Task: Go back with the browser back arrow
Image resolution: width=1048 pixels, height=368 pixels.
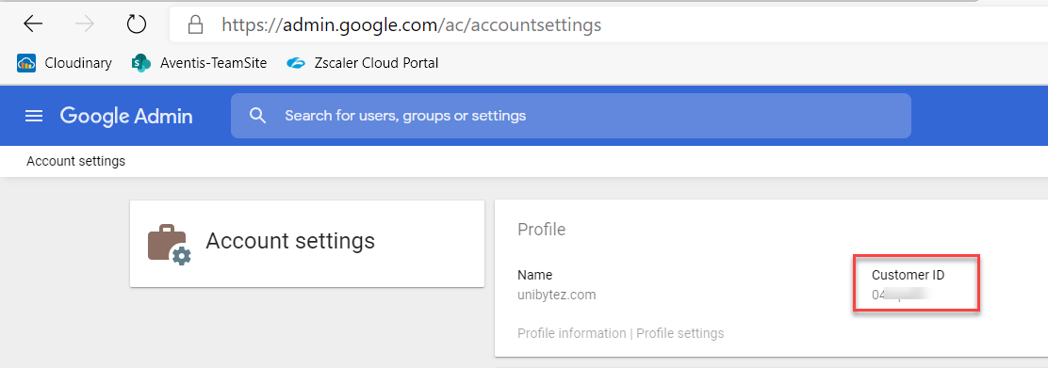Action: click(x=33, y=24)
